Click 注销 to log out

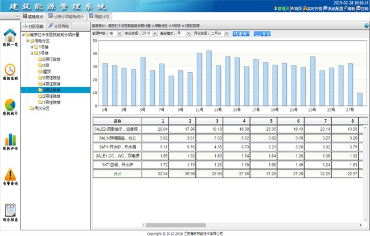[363, 9]
